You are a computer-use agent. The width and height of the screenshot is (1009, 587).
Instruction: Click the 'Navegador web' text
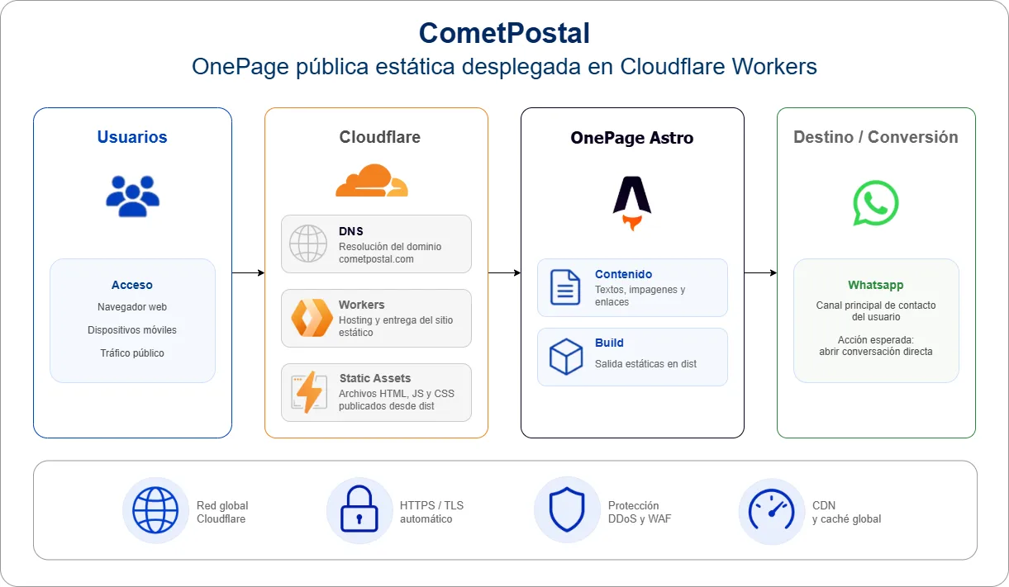[x=132, y=307]
